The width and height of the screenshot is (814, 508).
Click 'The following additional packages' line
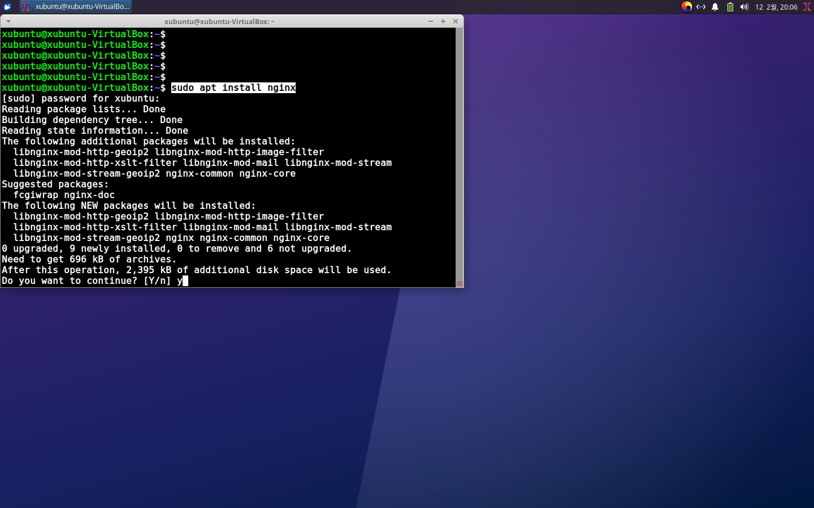[149, 141]
